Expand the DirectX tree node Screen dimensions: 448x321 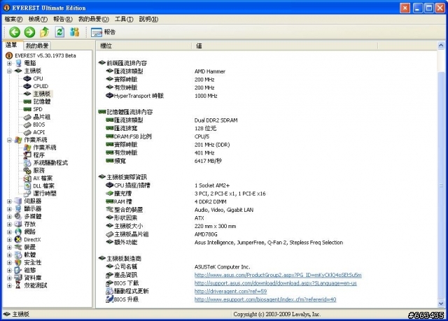(x=9, y=240)
